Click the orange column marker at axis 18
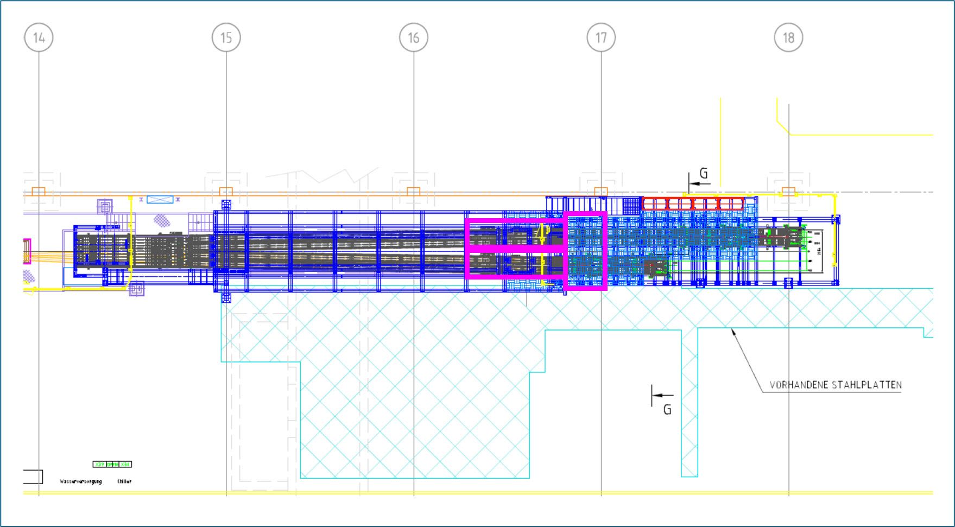The width and height of the screenshot is (955, 527). click(x=788, y=192)
